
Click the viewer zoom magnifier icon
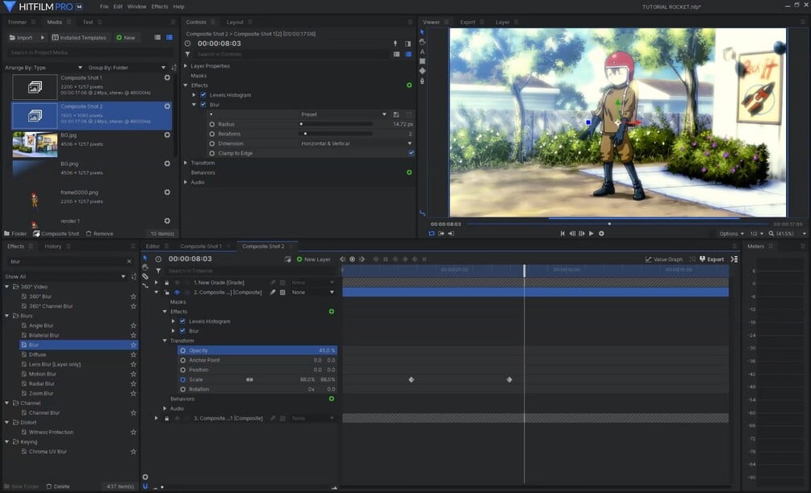[771, 234]
